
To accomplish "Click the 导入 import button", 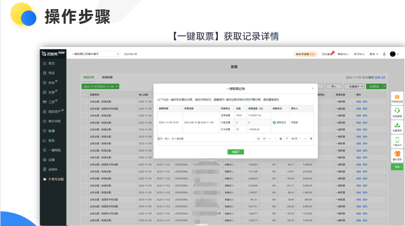I will 334,87.
